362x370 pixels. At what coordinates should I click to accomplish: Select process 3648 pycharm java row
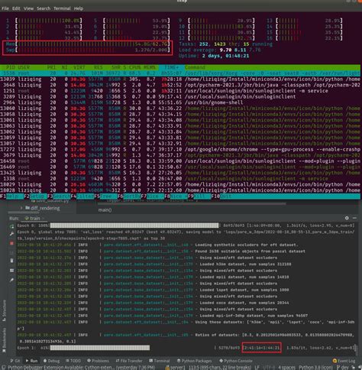tap(180, 85)
